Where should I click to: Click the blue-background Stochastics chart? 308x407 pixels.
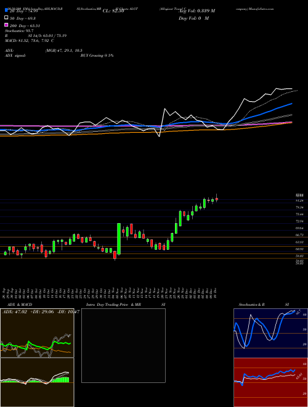[x=270, y=333]
